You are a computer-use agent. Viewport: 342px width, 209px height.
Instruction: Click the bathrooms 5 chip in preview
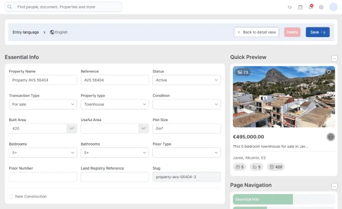[256, 167]
